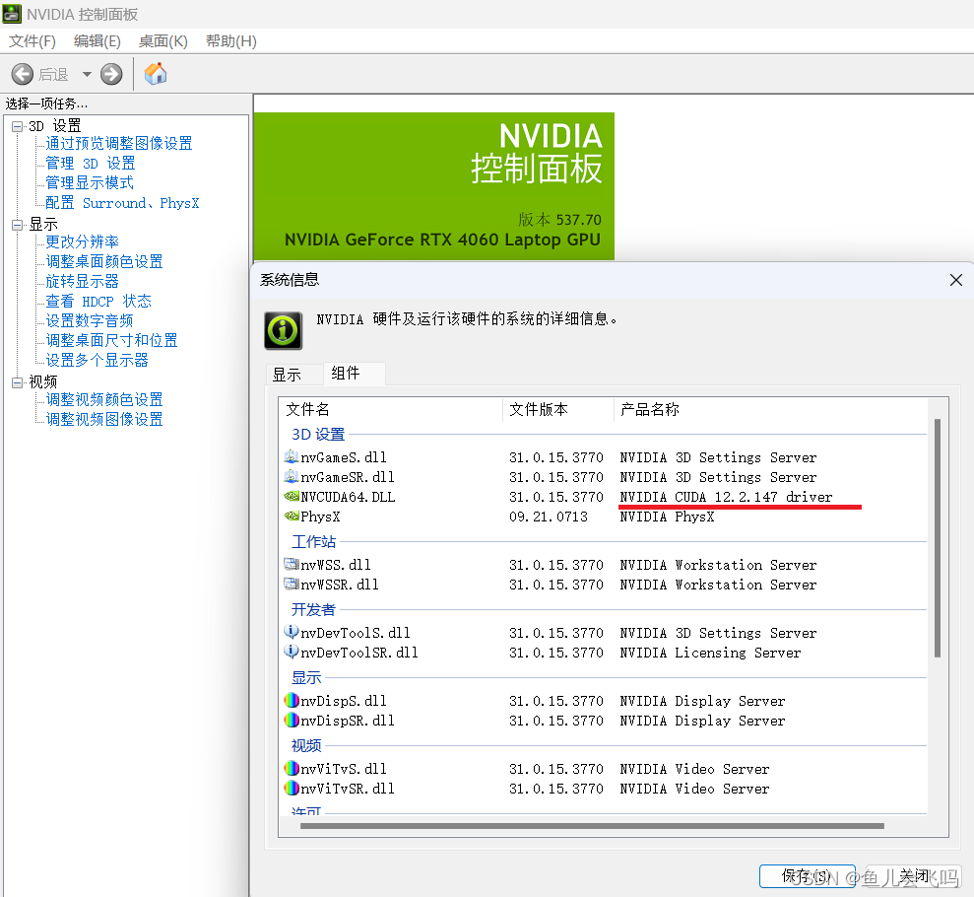Screen dimensions: 974x897
Task: Click the horizontal scrollbar of component list
Action: [592, 826]
